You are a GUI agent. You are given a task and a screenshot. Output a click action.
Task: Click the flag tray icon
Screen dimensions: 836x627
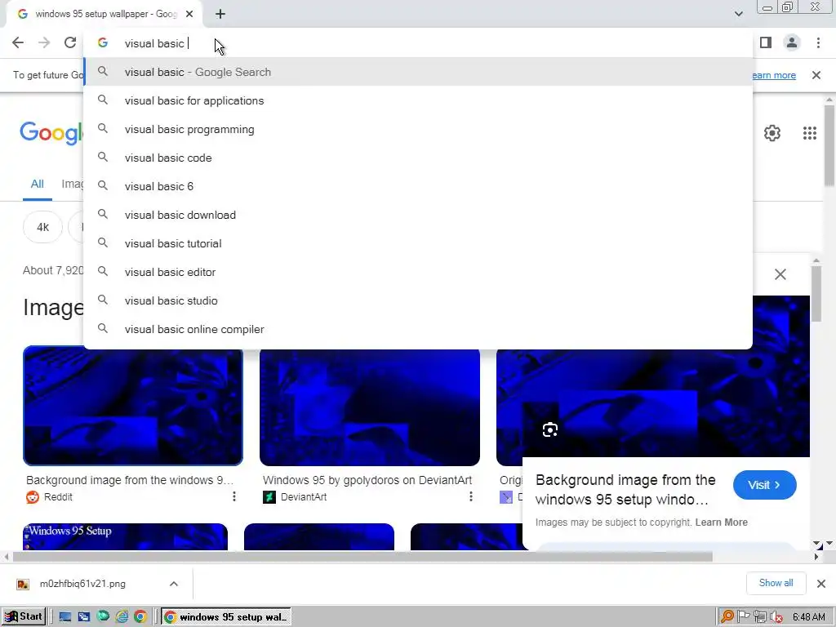click(x=743, y=617)
